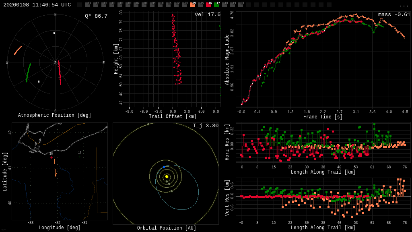The image size is (412, 232).
Task: Toggle the red camera 16 box
Action: point(208,5)
